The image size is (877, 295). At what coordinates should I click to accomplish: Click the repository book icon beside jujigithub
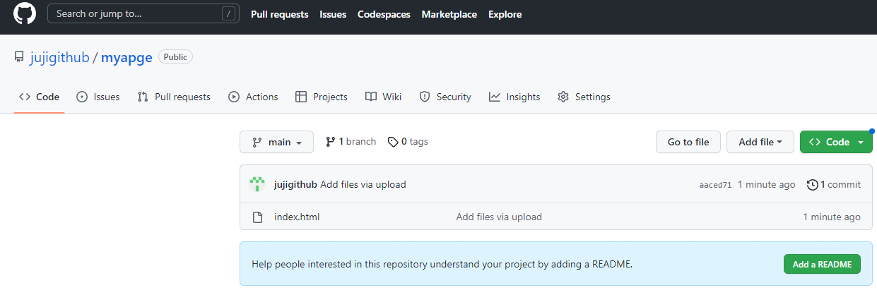coord(19,57)
